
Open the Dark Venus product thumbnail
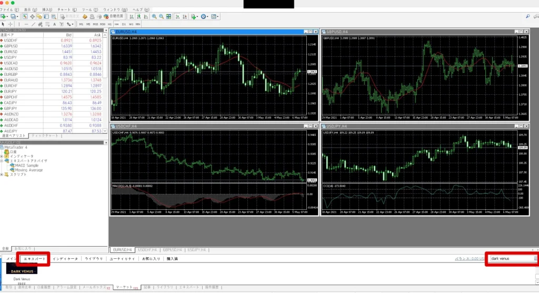point(22,268)
